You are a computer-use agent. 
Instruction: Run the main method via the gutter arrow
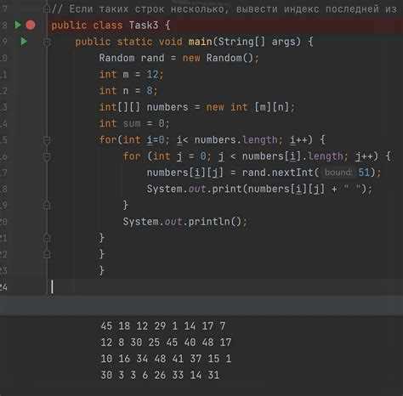tap(24, 42)
